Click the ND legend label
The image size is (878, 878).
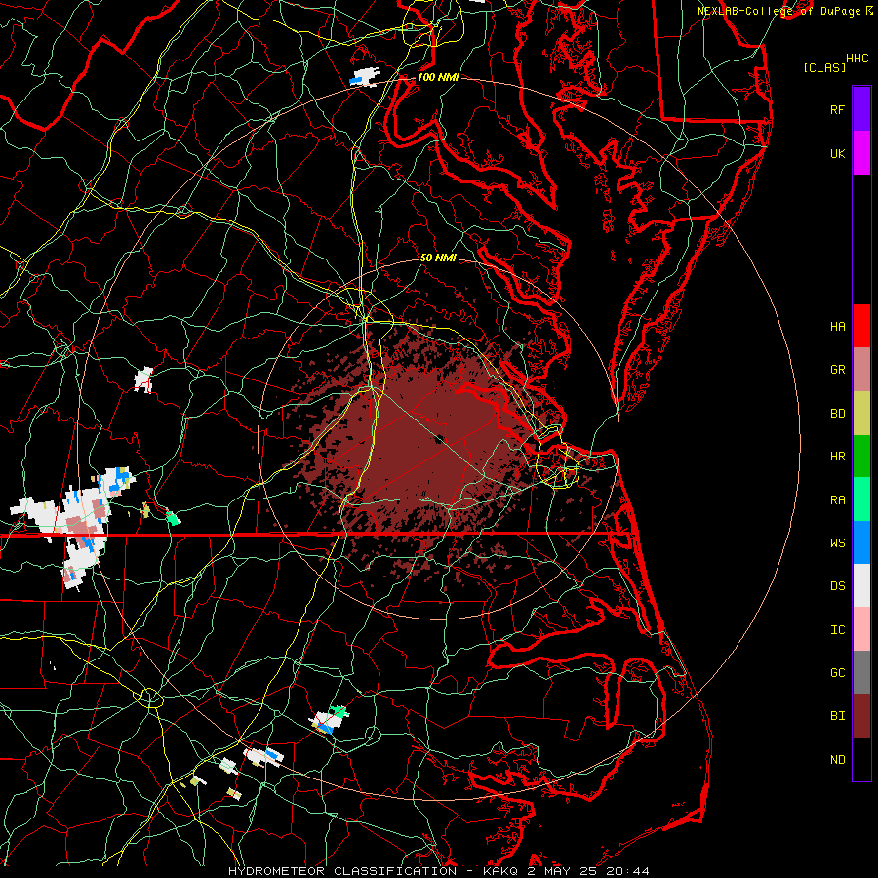click(x=837, y=760)
